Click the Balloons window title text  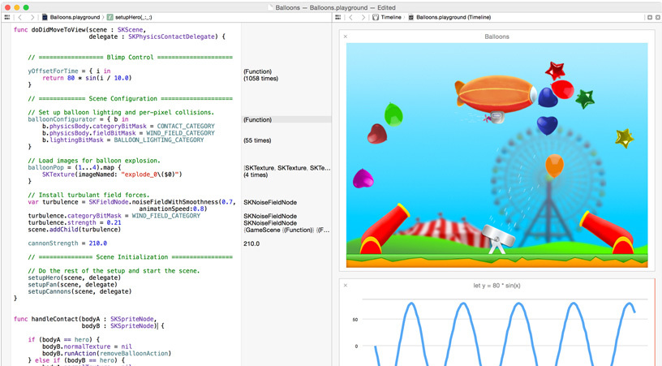tap(335, 7)
